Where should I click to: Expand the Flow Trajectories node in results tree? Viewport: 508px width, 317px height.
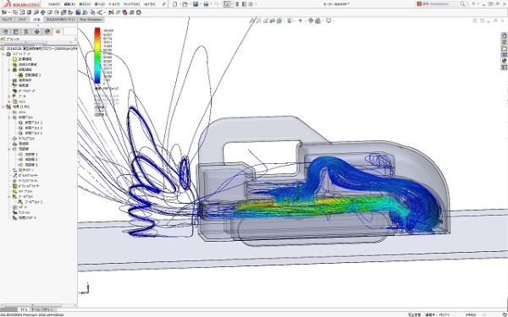pos(9,149)
